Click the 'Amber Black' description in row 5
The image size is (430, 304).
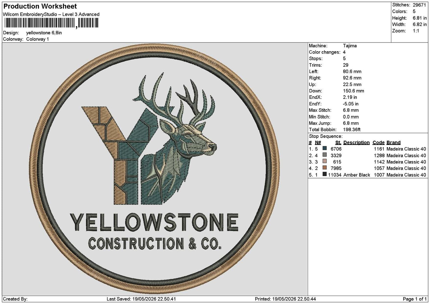(356, 175)
